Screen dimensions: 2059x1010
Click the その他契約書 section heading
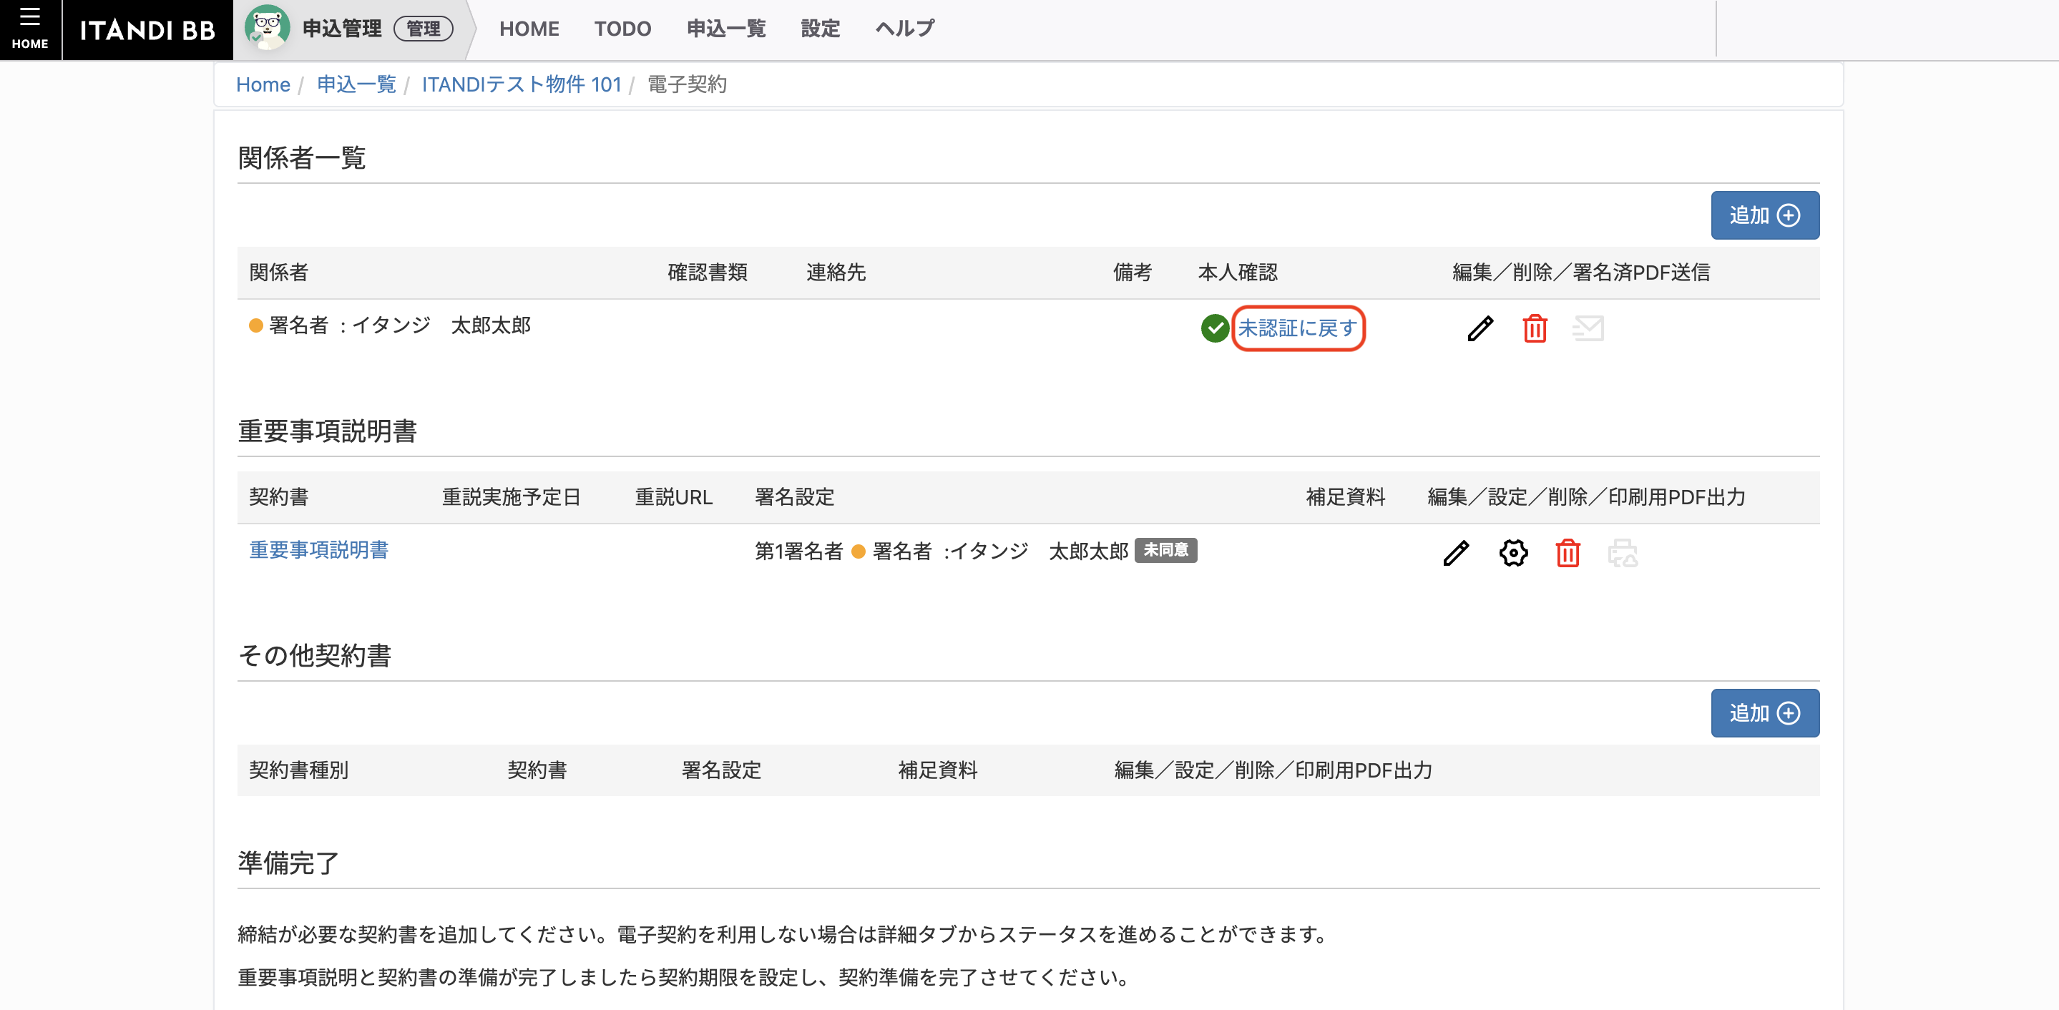coord(315,655)
